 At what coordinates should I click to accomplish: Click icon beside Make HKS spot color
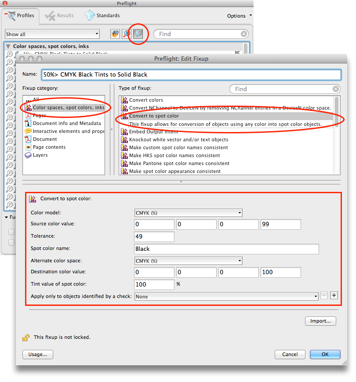coord(124,155)
